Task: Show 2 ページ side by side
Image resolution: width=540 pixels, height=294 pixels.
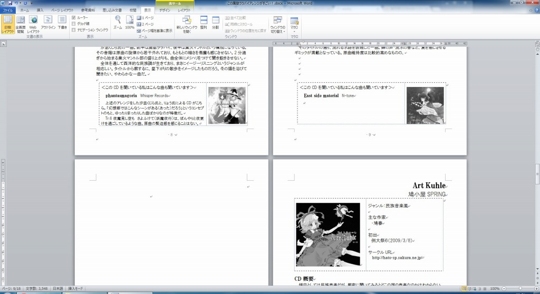Action: [x=146, y=24]
